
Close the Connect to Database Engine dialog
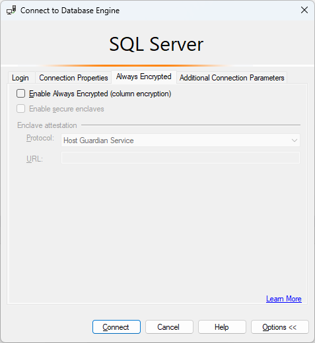304,10
